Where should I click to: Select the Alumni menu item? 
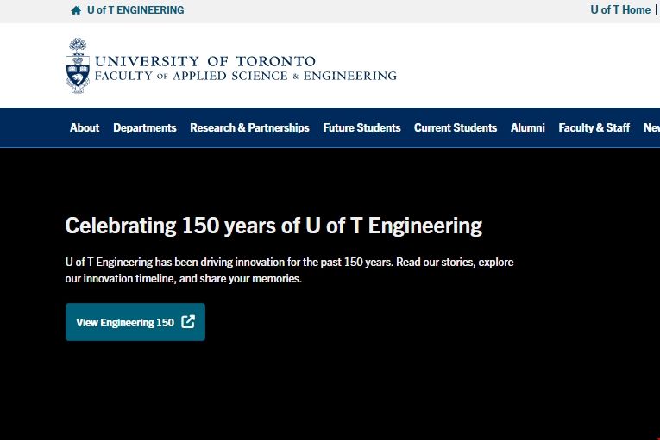[527, 127]
